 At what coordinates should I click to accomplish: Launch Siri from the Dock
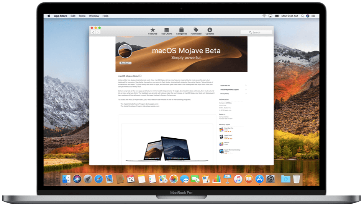(x=77, y=179)
